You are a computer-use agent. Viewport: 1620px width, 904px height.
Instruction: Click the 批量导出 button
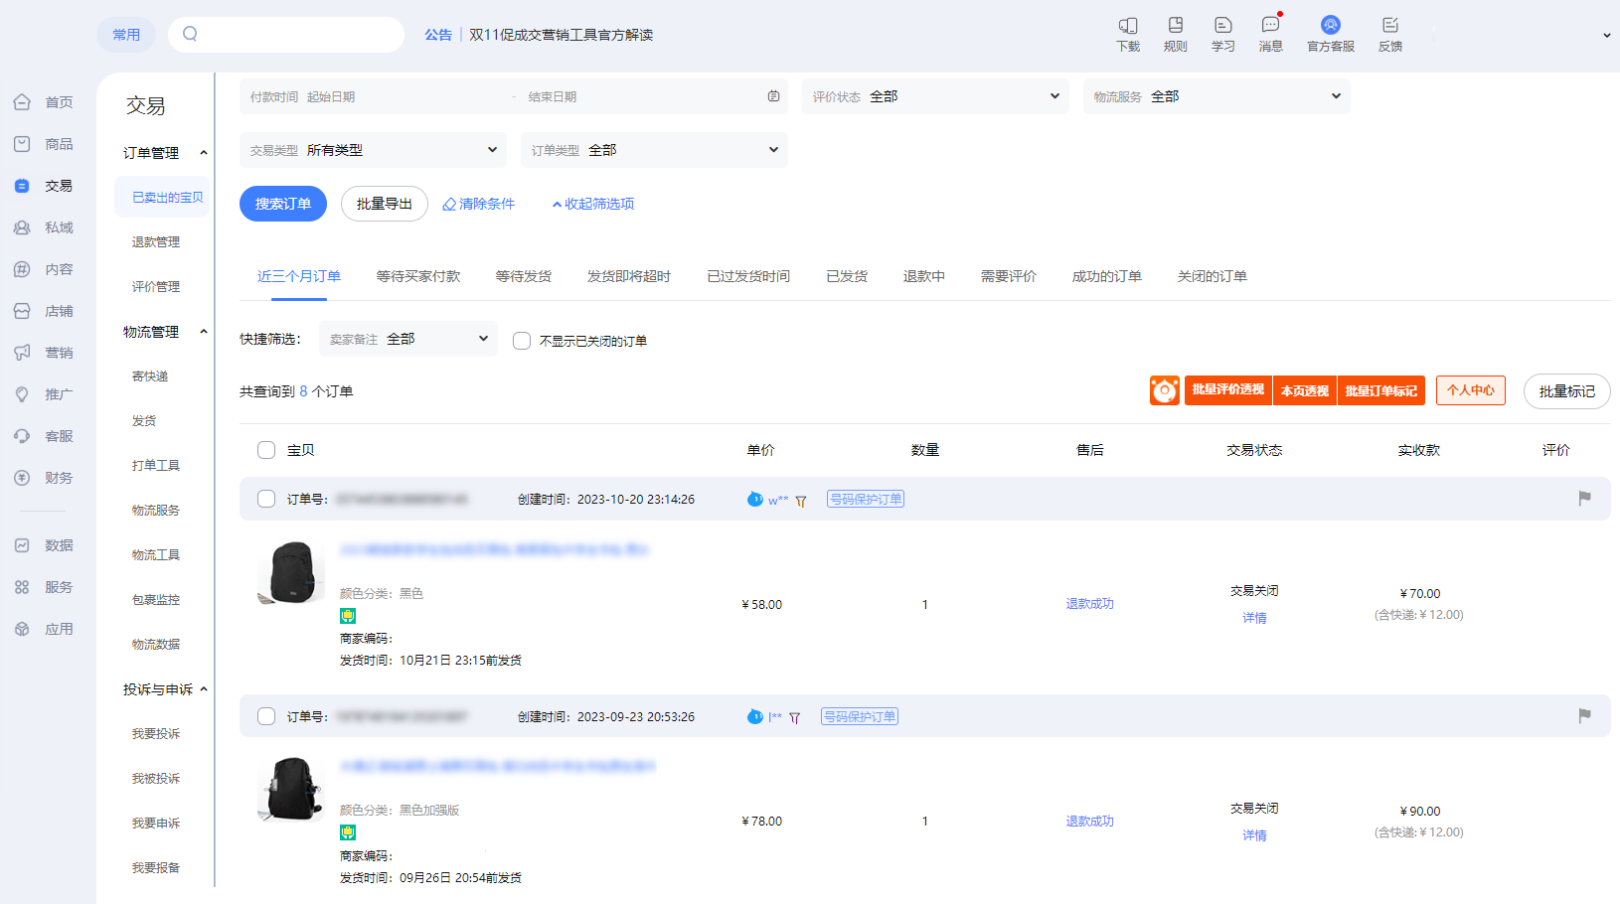384,204
